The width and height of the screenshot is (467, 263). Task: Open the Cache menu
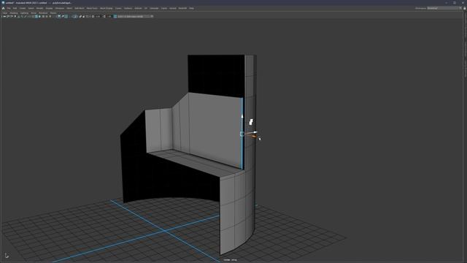click(164, 8)
